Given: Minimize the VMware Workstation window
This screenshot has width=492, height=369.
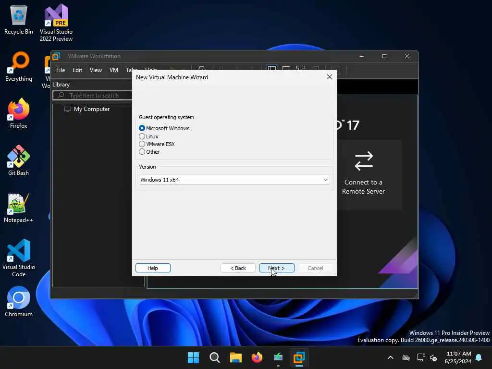Looking at the screenshot, I should tap(362, 56).
